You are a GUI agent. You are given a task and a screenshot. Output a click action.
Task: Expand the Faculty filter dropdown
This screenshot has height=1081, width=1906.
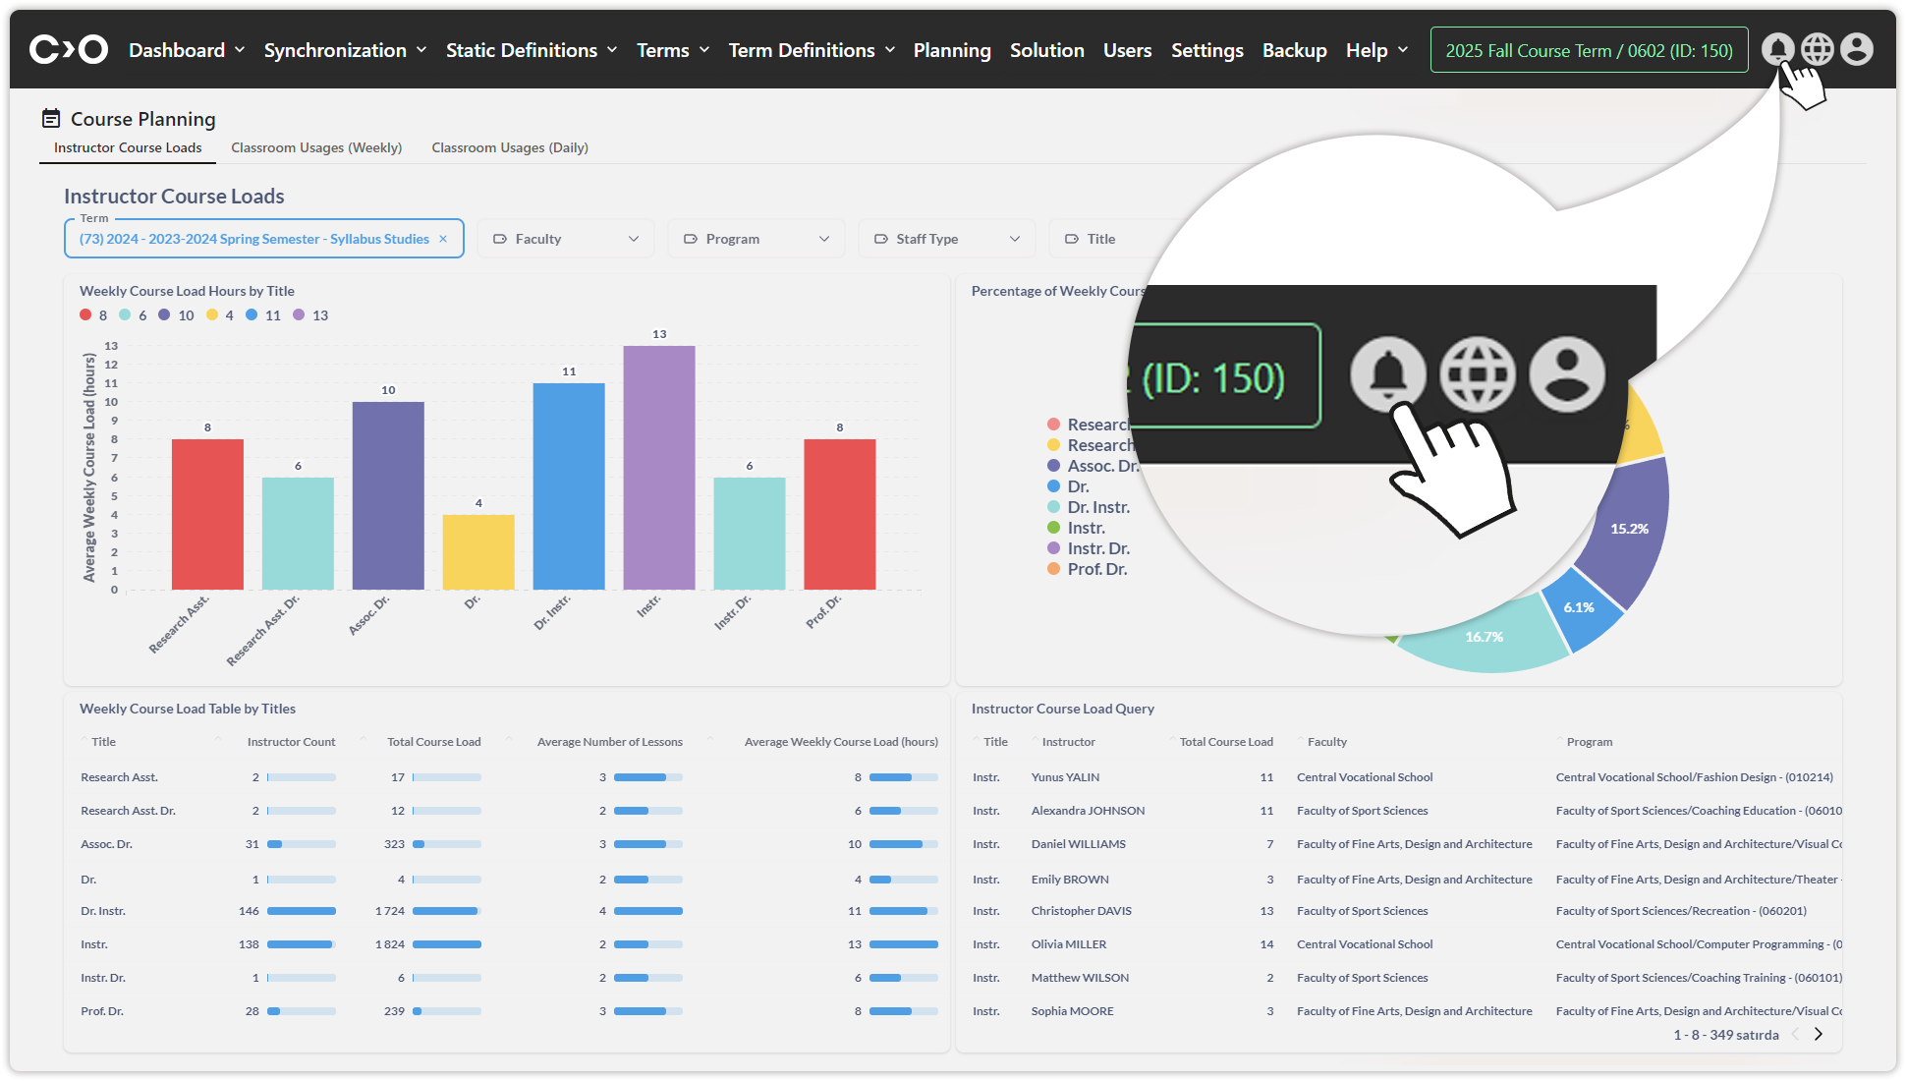click(566, 239)
